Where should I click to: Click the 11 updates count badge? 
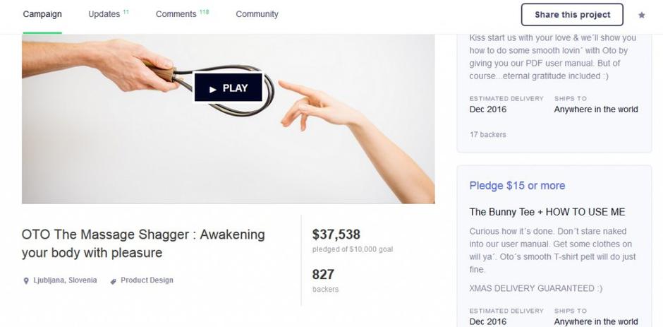pos(126,11)
